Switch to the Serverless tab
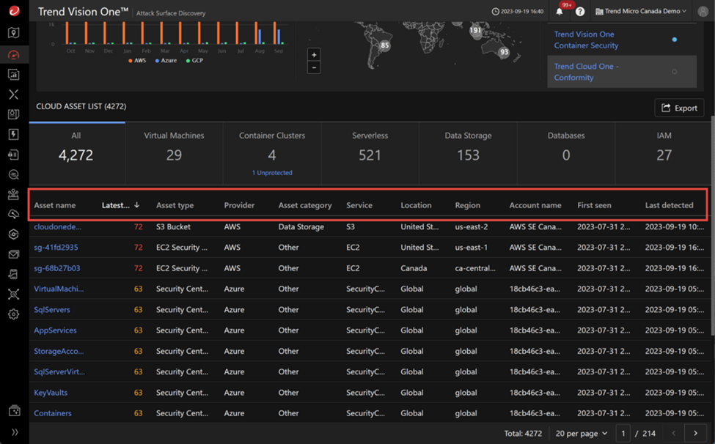This screenshot has width=715, height=444. (370, 153)
